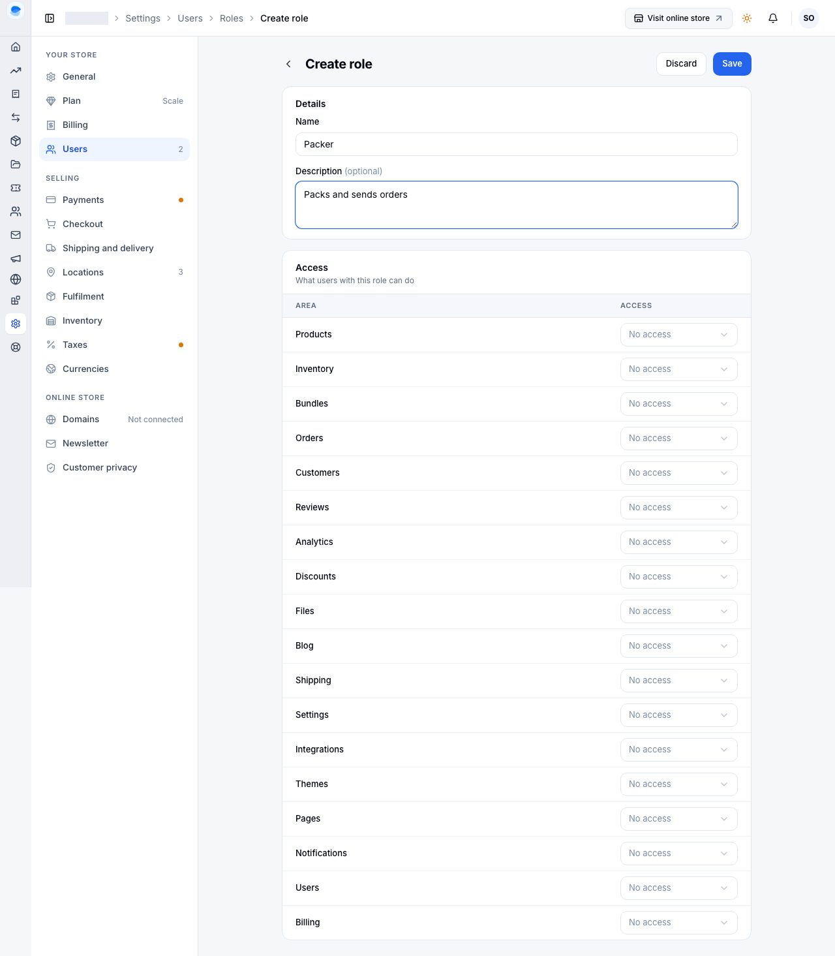The height and width of the screenshot is (956, 835).
Task: Toggle the sun theme icon
Action: pos(747,18)
